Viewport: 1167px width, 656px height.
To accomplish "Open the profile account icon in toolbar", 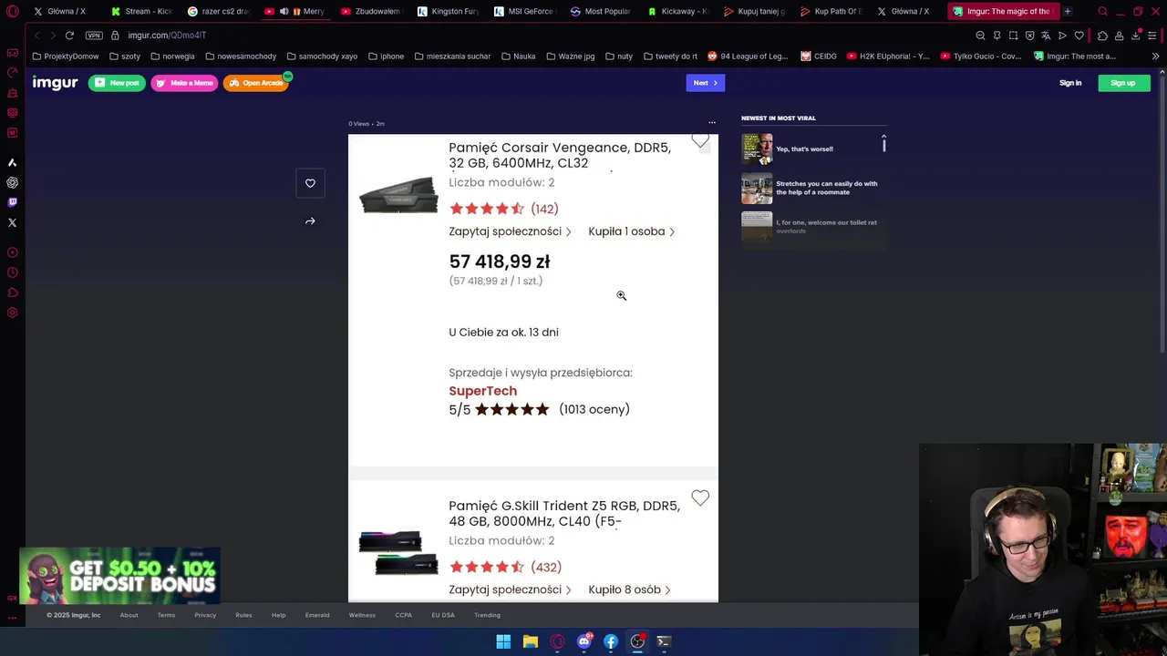I will (1120, 36).
